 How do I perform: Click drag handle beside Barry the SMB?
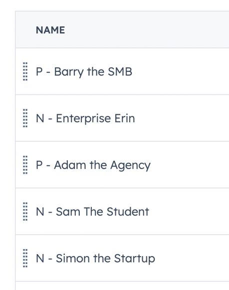click(25, 71)
